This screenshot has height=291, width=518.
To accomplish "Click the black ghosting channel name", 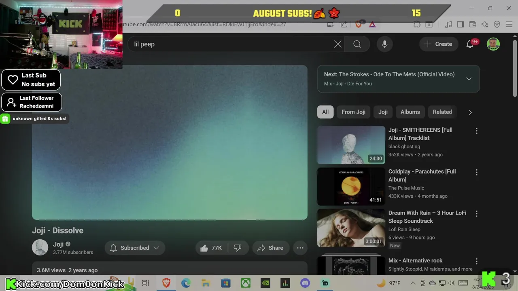I will coord(404,146).
